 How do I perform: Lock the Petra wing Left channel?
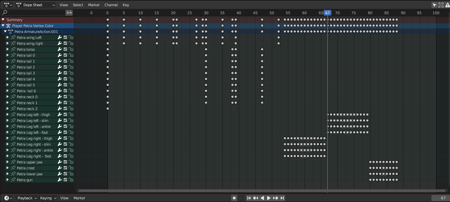pos(71,38)
